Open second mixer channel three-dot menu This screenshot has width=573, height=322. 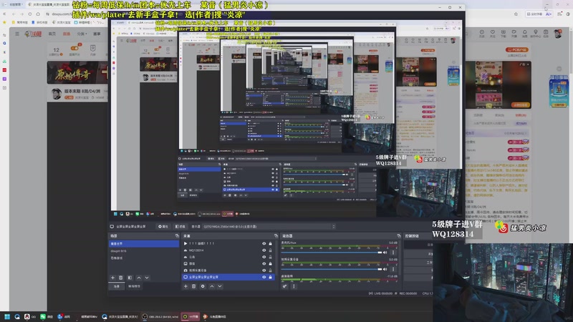tap(393, 269)
